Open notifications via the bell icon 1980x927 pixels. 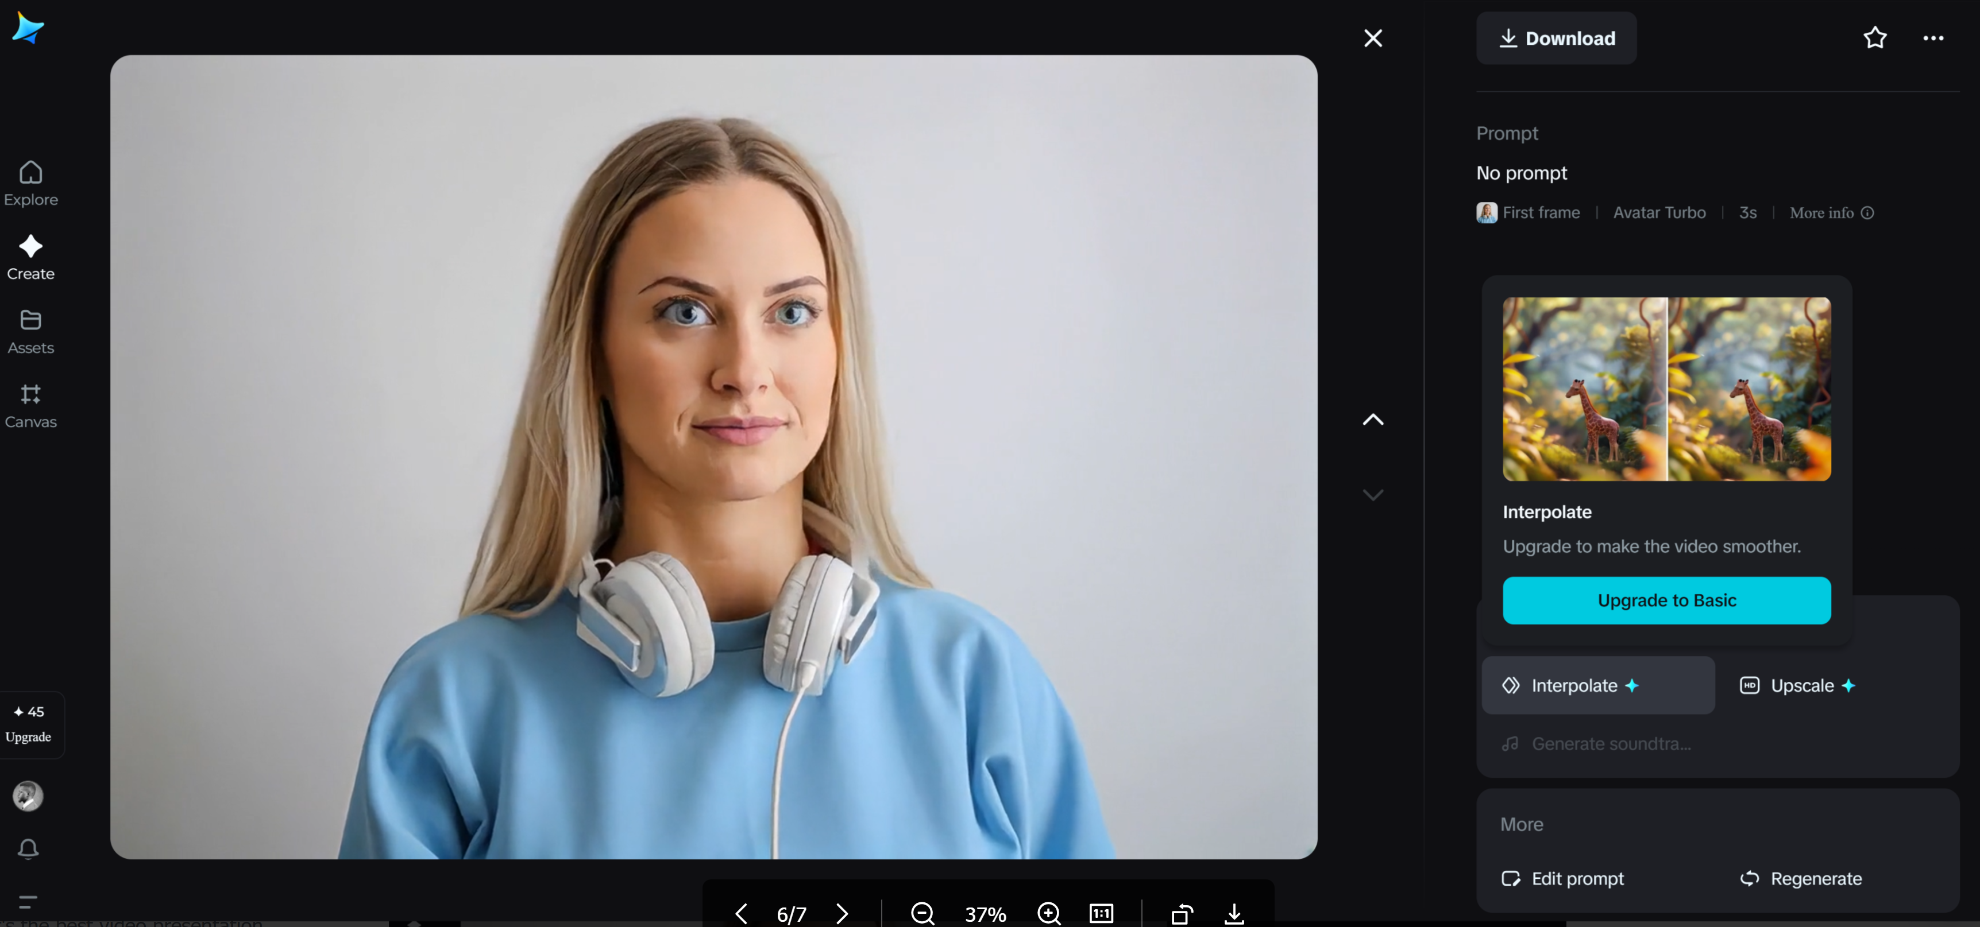(29, 849)
